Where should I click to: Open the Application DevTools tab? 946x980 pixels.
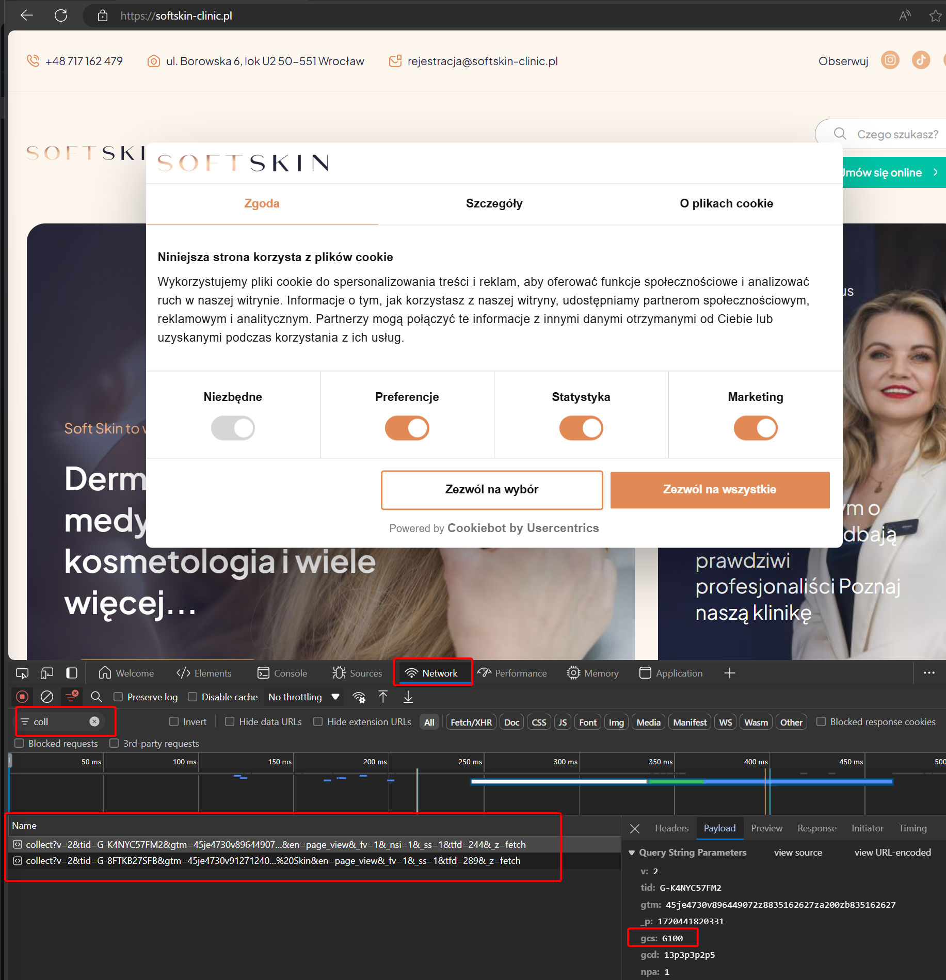point(671,673)
